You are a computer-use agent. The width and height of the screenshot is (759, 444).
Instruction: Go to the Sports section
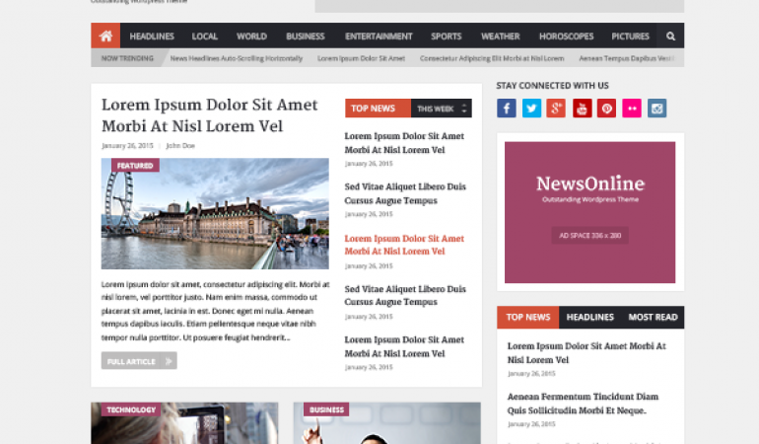446,37
